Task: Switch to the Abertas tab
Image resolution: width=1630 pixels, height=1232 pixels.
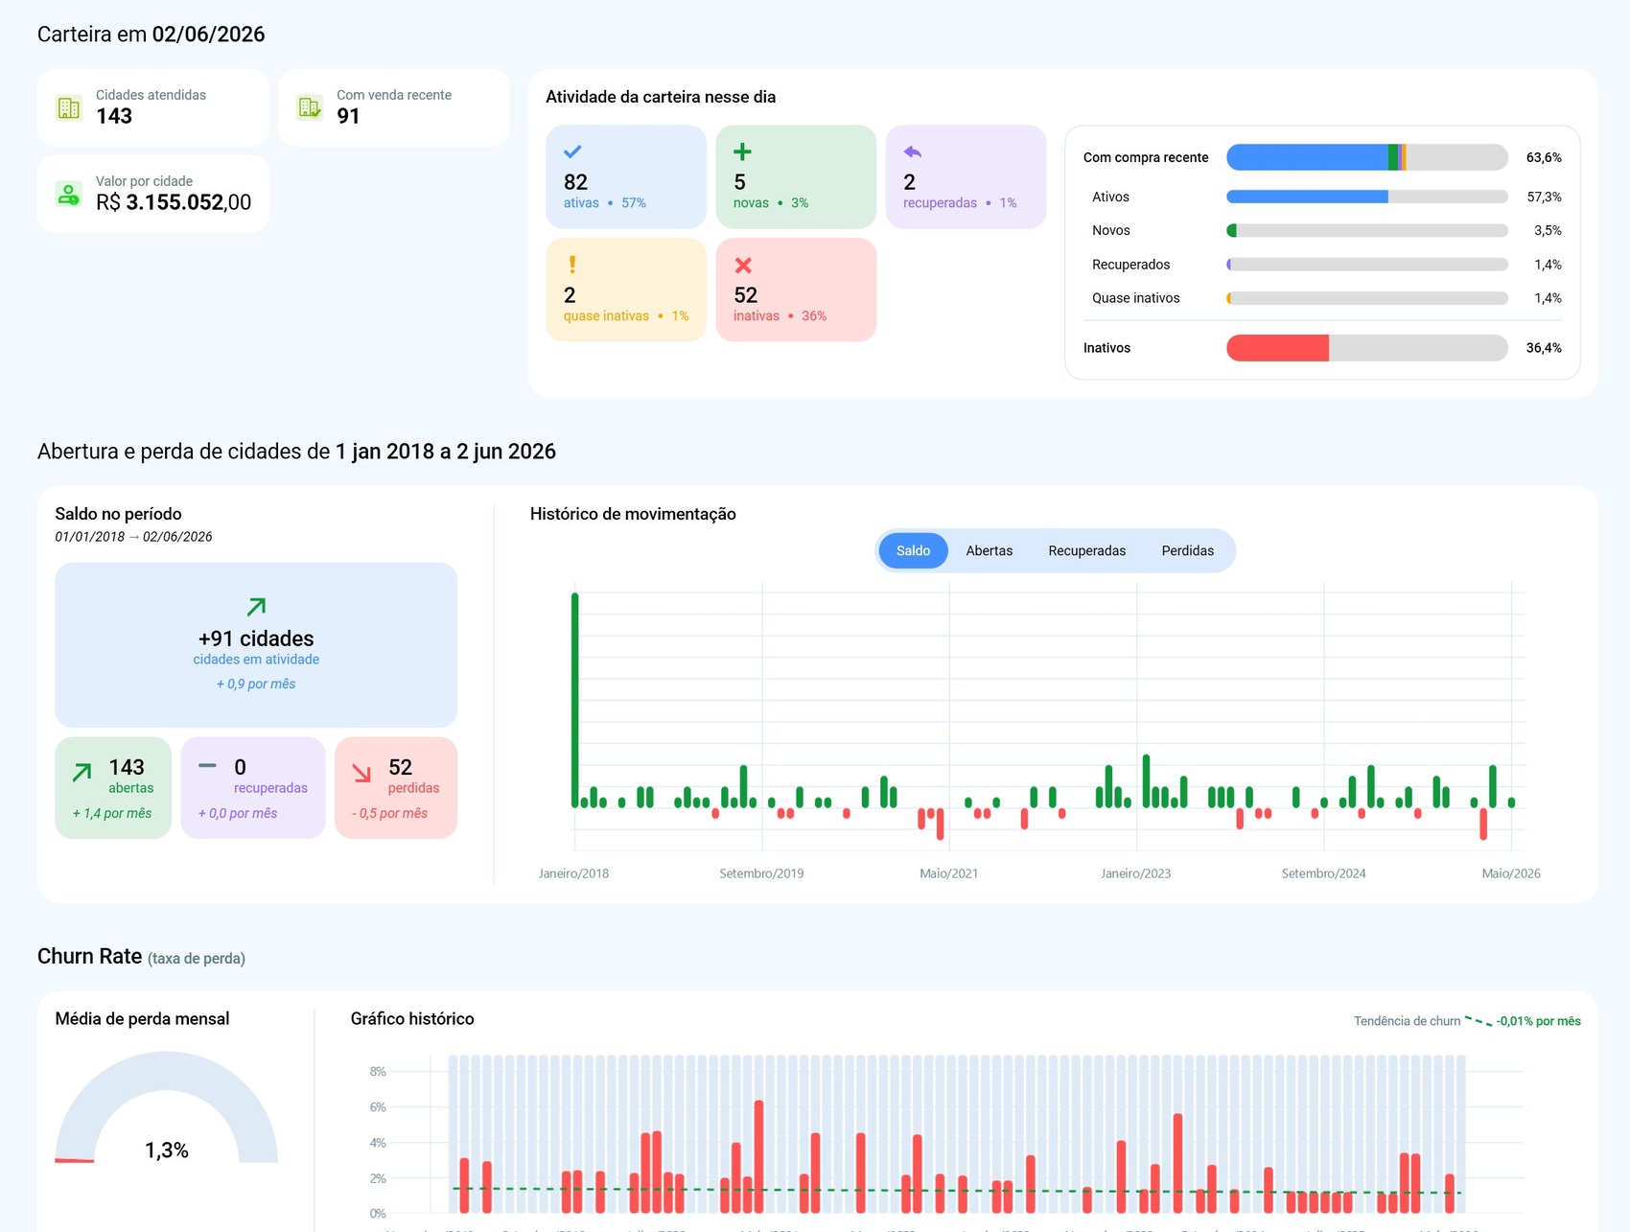Action: tap(990, 551)
